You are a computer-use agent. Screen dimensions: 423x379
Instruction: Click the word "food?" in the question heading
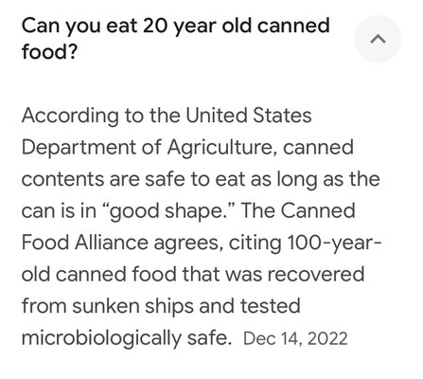pyautogui.click(x=49, y=52)
